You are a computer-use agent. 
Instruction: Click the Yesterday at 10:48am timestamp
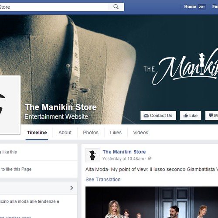point(123,159)
